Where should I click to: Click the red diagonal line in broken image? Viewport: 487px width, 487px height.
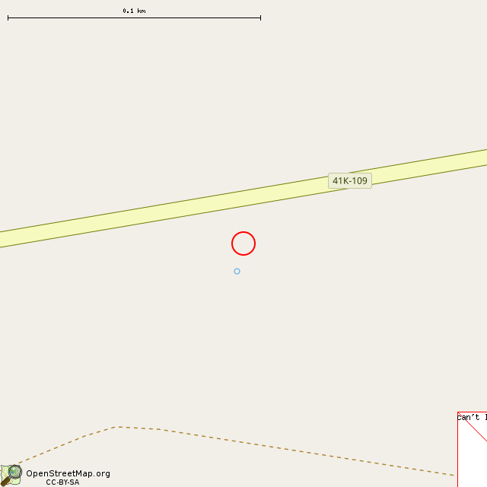pyautogui.click(x=473, y=427)
